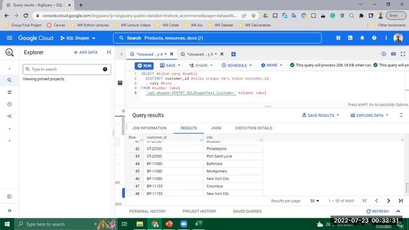Select the Montgomery city cell

click(x=233, y=171)
